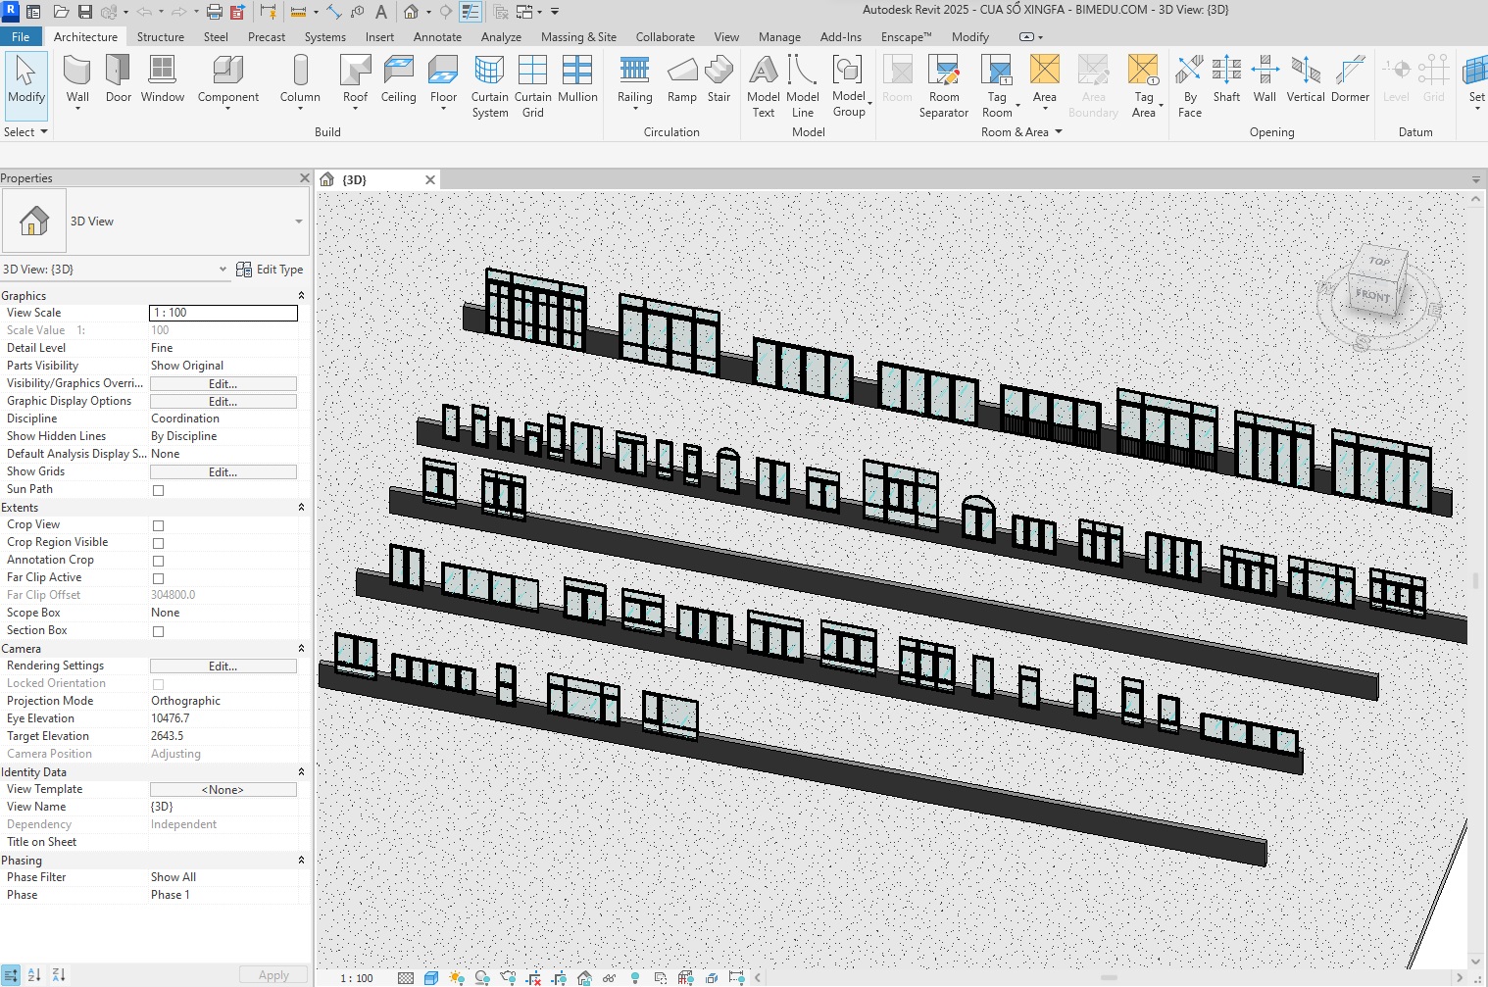Expand the Room & Area panel dropdown
Image resolution: width=1488 pixels, height=987 pixels.
point(1059,132)
